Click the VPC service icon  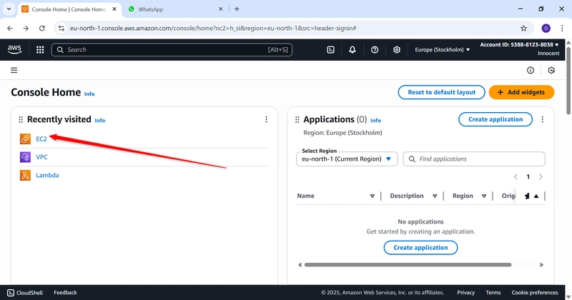point(25,156)
